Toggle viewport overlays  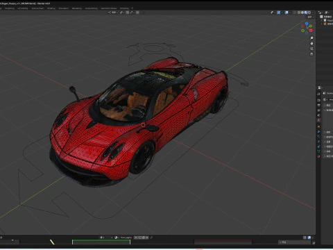287,12
